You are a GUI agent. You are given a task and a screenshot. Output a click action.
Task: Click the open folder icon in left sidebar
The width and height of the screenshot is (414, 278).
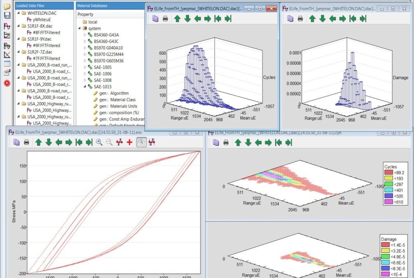[x=7, y=6]
